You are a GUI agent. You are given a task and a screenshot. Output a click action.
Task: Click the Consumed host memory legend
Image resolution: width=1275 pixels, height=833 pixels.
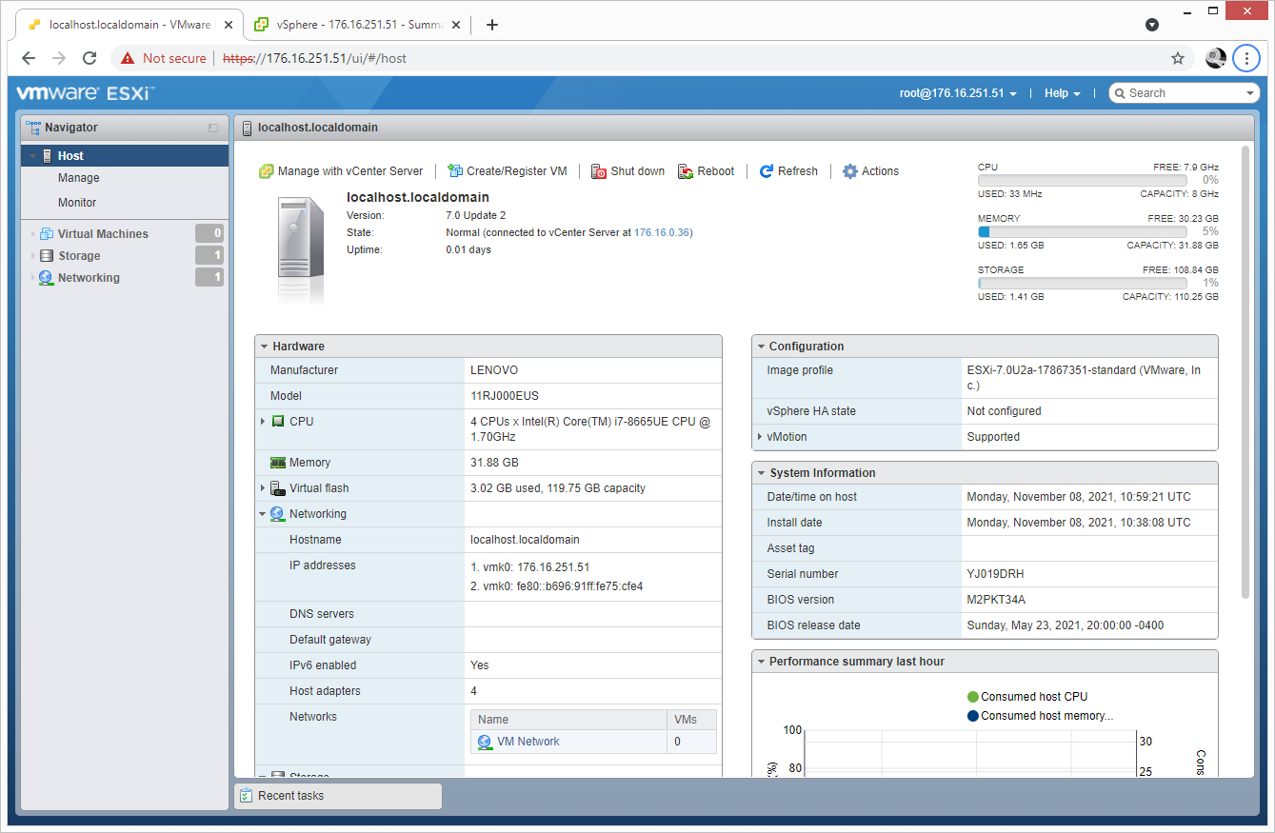pos(1040,716)
